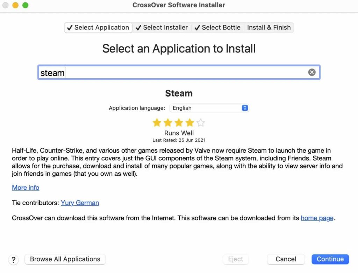Open the home page link
The image size is (358, 273).
(x=317, y=218)
